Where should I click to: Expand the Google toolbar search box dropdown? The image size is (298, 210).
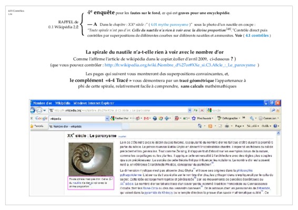pyautogui.click(x=107, y=119)
